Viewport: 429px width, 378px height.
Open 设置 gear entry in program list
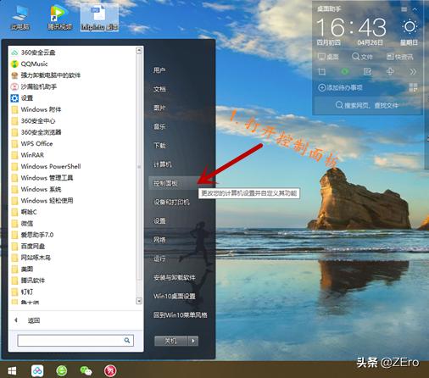click(22, 98)
